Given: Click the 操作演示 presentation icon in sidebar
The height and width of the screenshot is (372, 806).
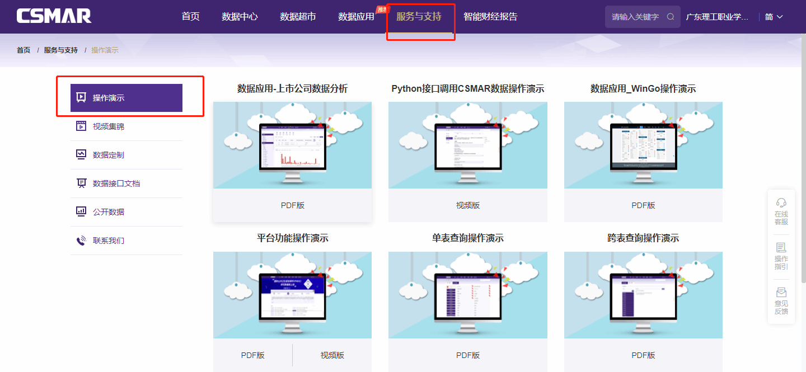Looking at the screenshot, I should click(81, 98).
